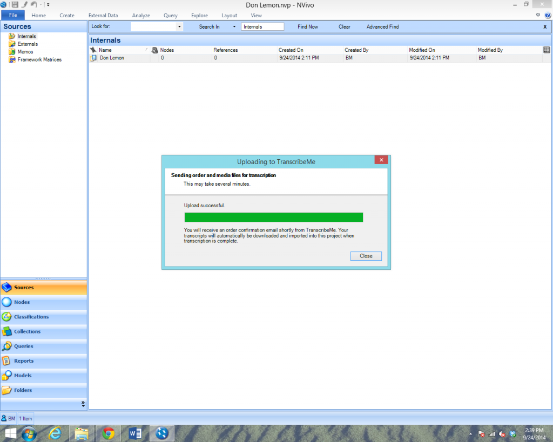Switch to the Home ribbon tab

[38, 16]
